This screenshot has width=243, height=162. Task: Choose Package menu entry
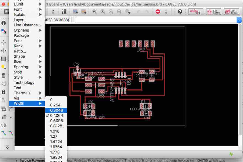pos(27,35)
